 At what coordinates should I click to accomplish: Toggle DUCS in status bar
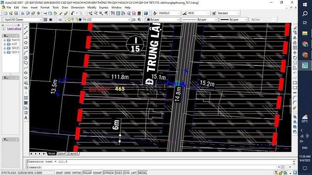pos(119,173)
